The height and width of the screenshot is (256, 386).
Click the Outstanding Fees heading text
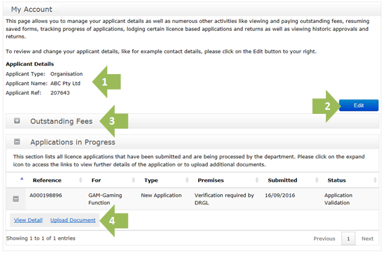(x=61, y=121)
